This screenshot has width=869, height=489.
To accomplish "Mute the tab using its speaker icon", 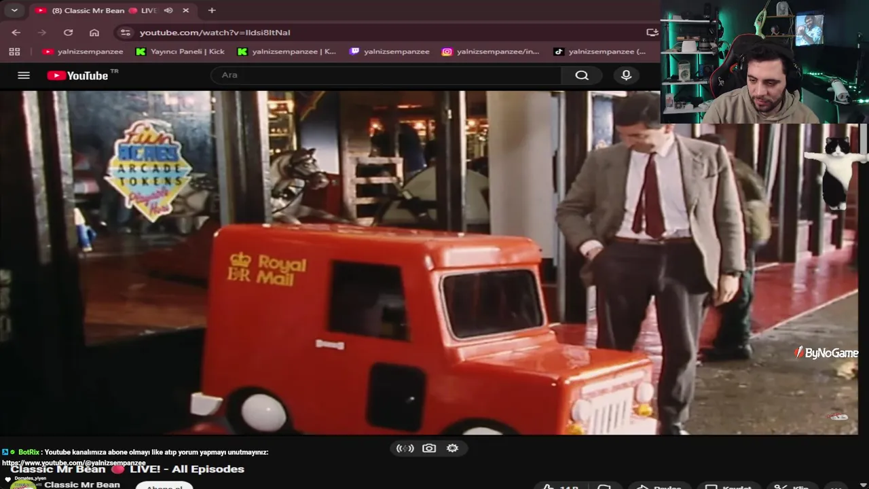I will coord(168,11).
